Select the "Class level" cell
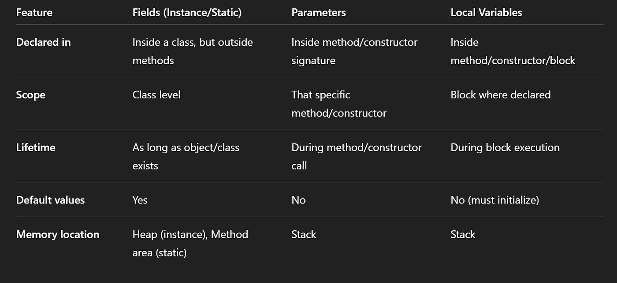Viewport: 617px width, 283px height. click(x=156, y=95)
